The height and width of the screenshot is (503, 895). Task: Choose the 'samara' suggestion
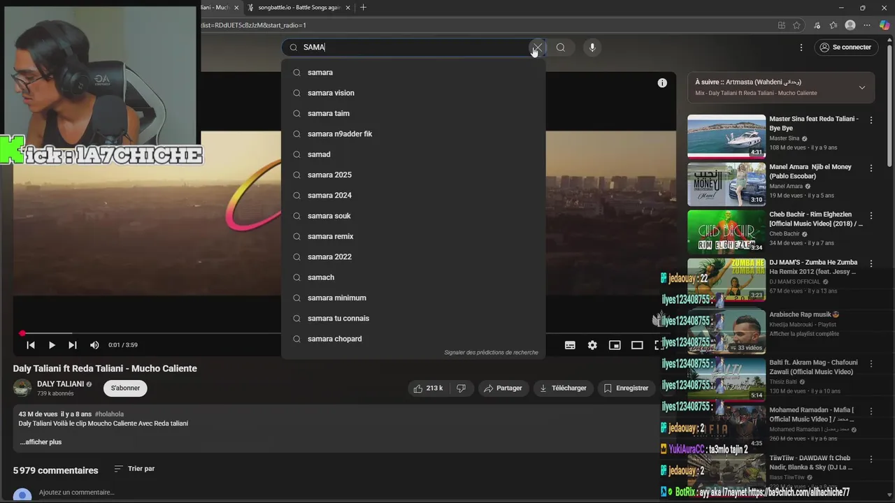pyautogui.click(x=413, y=73)
